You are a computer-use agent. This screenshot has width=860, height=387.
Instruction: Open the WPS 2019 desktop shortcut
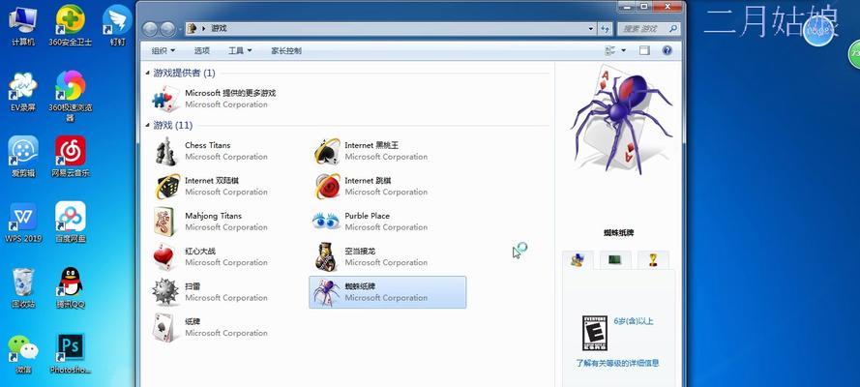pos(23,223)
